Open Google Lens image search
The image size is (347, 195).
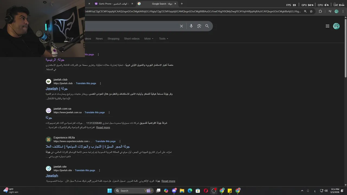click(x=199, y=26)
